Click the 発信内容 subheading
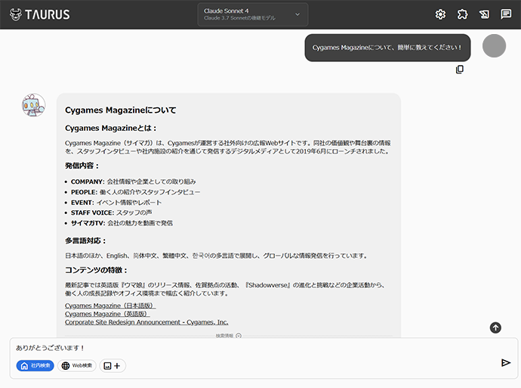The width and height of the screenshot is (521, 388). point(82,166)
